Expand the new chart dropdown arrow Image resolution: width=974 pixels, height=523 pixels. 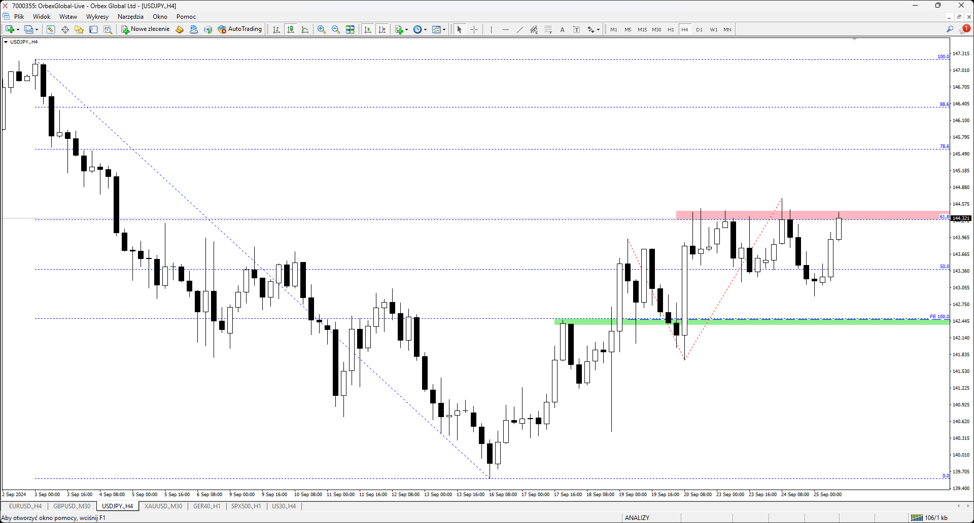pyautogui.click(x=18, y=29)
